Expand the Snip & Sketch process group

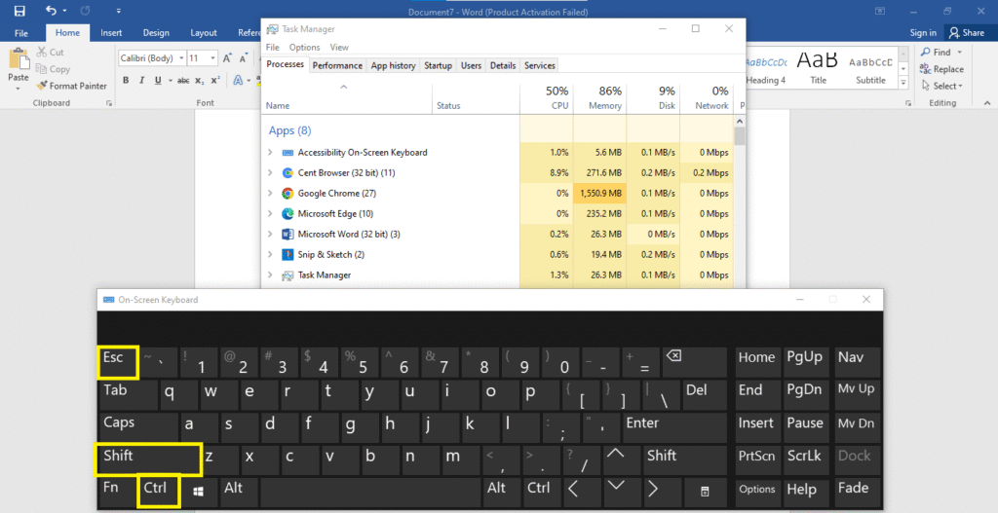(270, 254)
